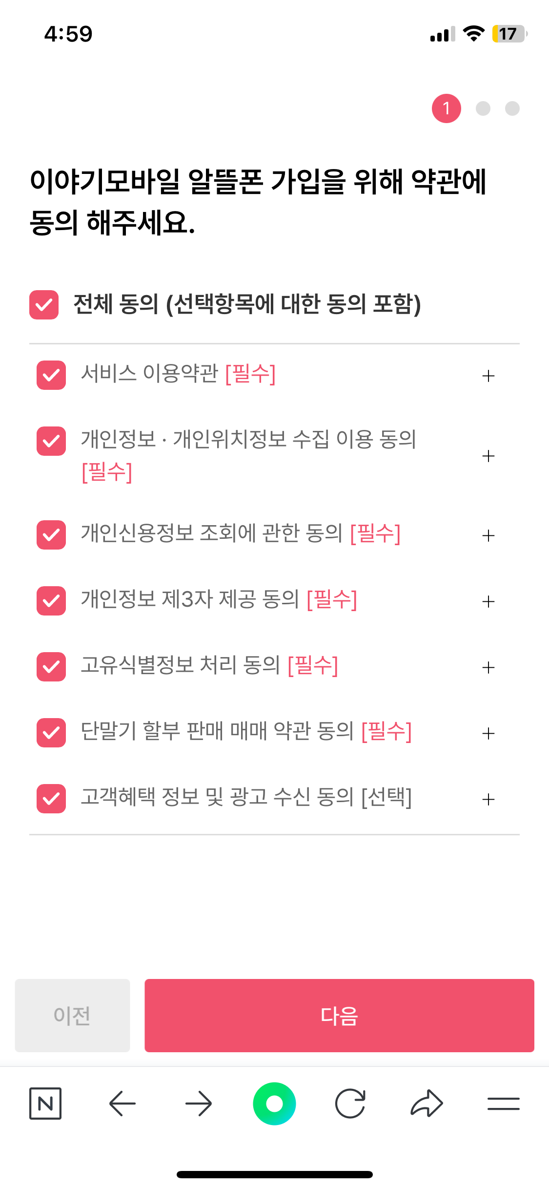Open the browser hamburger menu icon

coord(503,1104)
